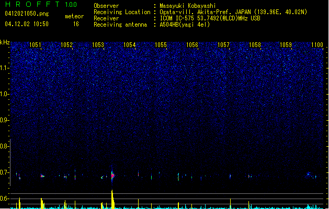
Task: Click the 0.6 kHz frequency label
Action: coord(4,199)
